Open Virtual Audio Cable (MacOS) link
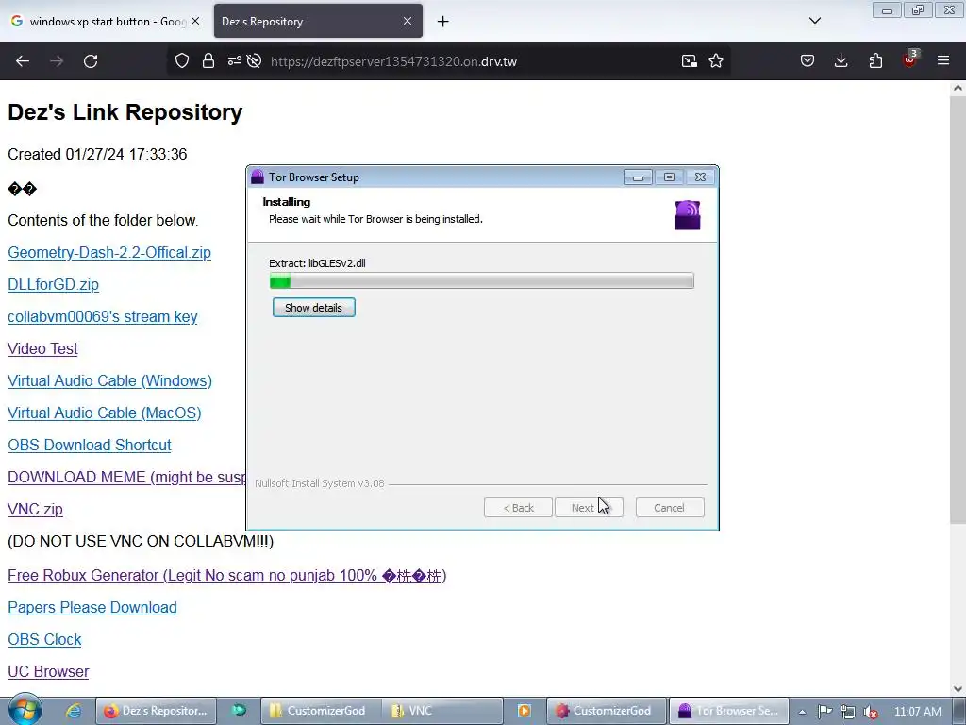Image resolution: width=966 pixels, height=725 pixels. (104, 413)
